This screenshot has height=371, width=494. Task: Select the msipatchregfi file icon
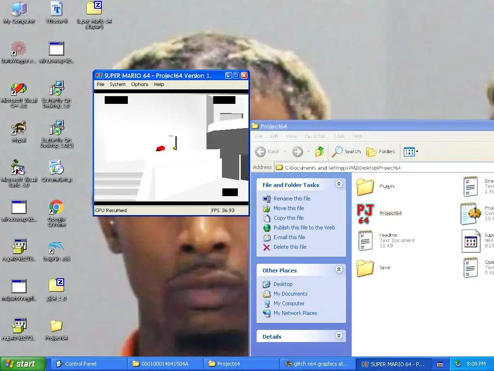tap(19, 290)
